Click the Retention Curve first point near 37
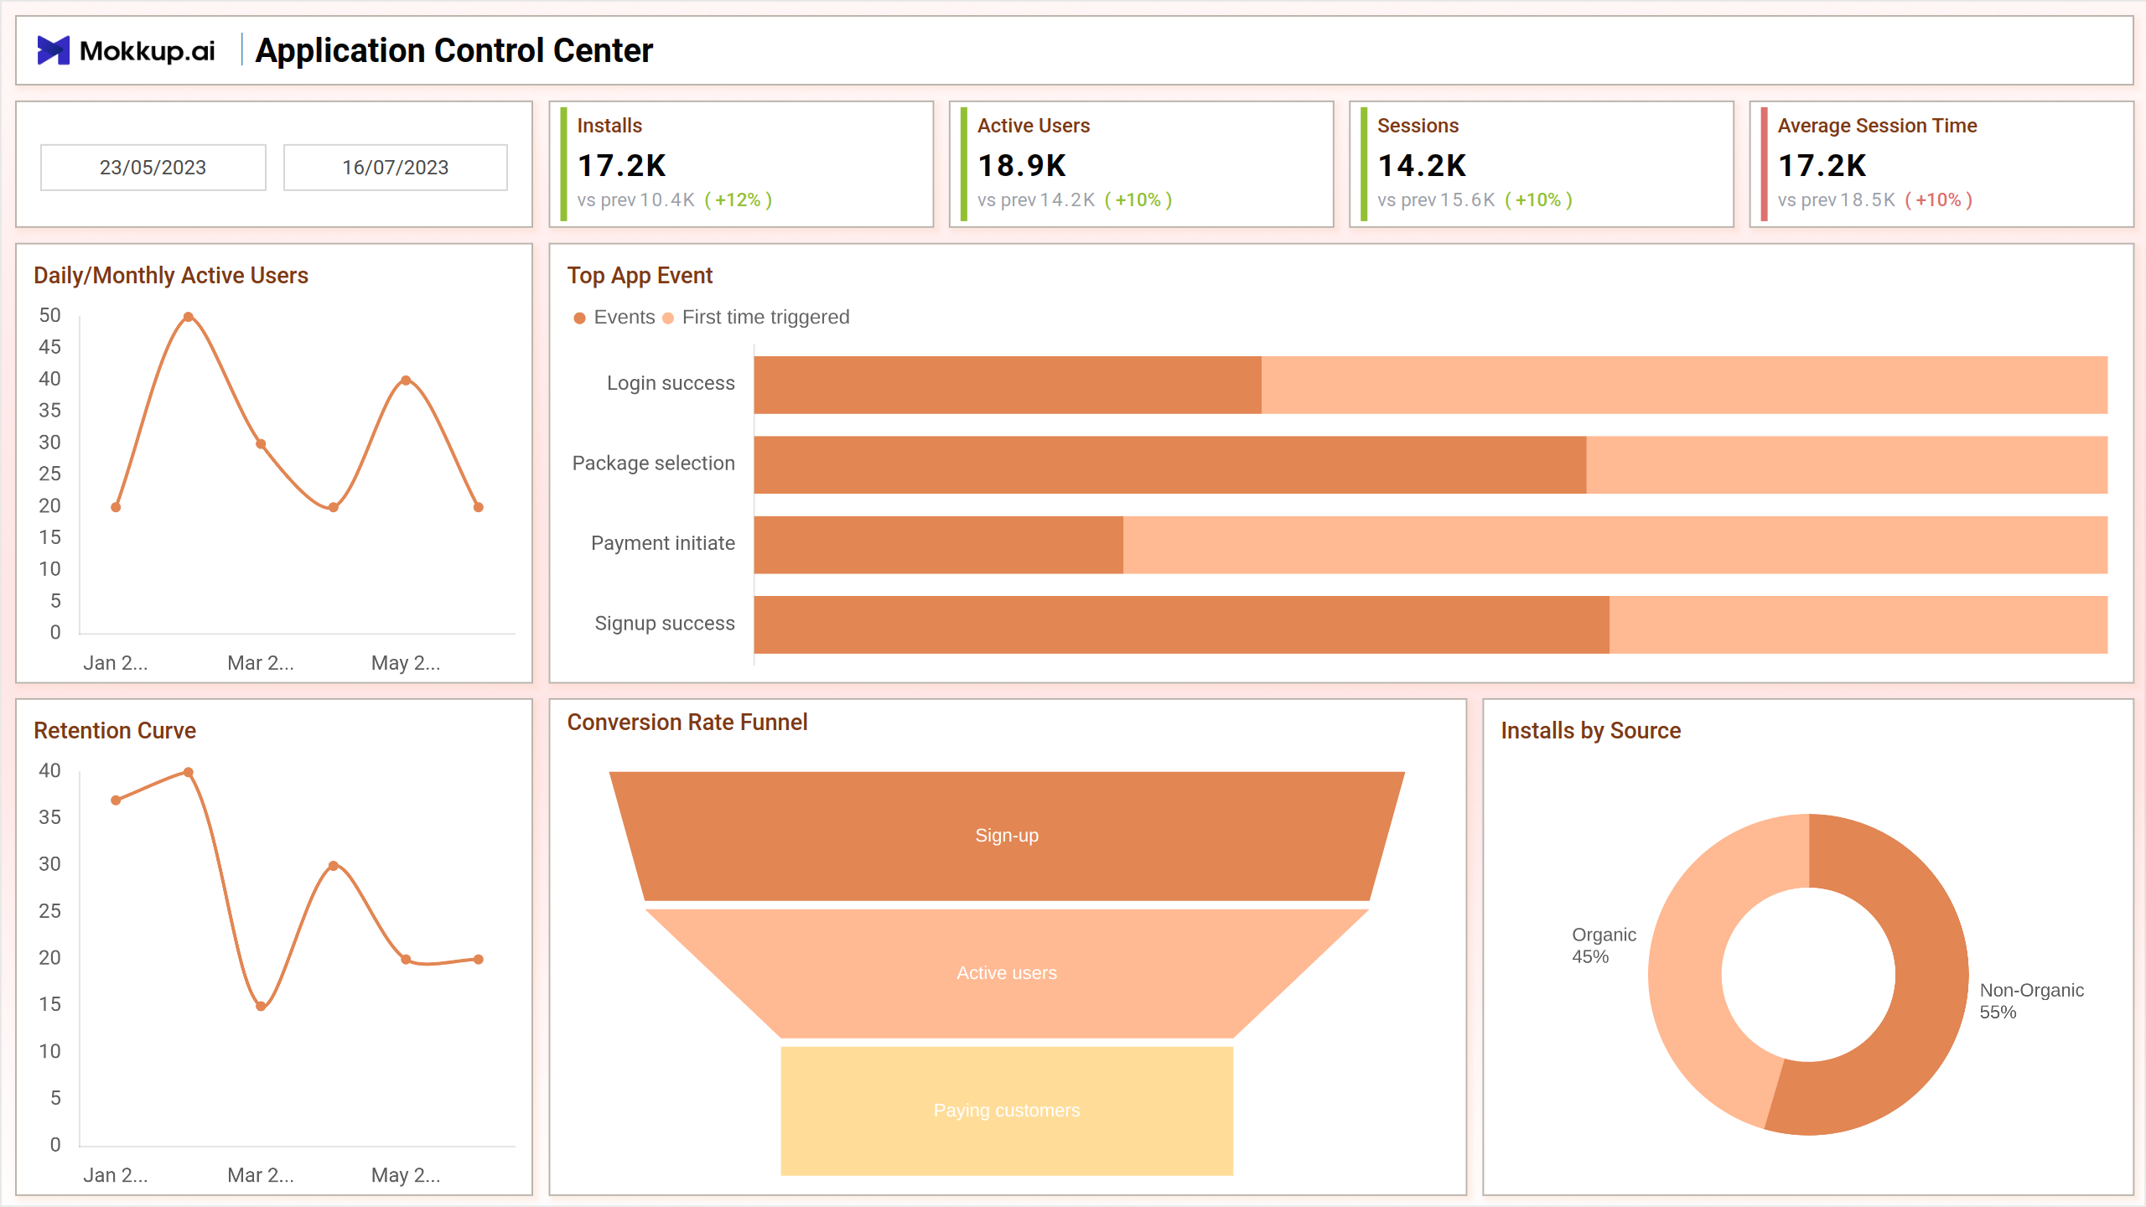The width and height of the screenshot is (2146, 1207). pyautogui.click(x=116, y=800)
